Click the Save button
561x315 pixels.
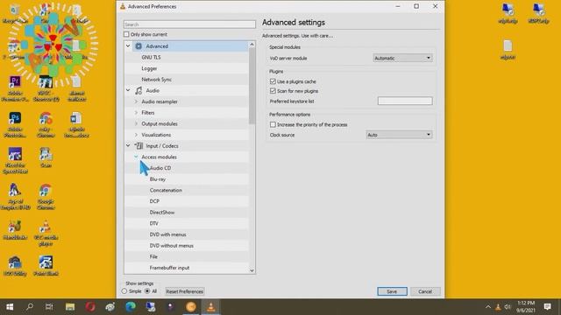point(392,291)
